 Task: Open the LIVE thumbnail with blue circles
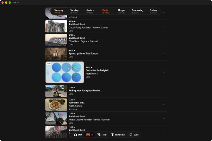tap(65, 72)
